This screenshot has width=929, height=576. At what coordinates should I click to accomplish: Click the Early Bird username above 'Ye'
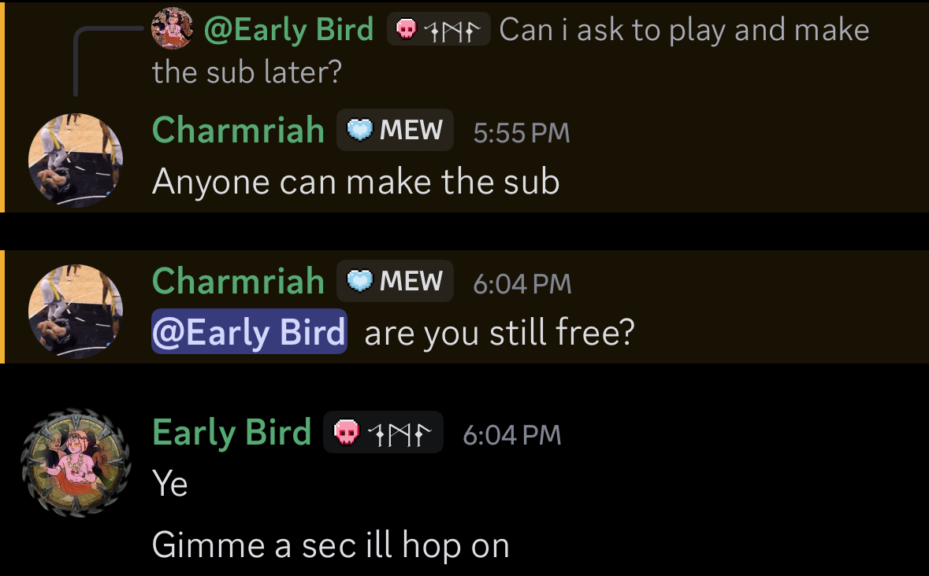[232, 432]
